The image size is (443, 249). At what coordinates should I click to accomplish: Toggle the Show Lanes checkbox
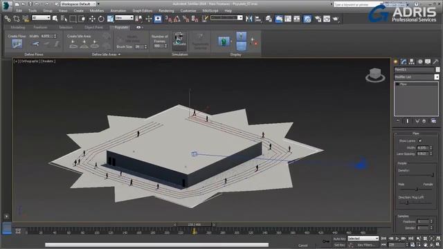[x=420, y=140]
